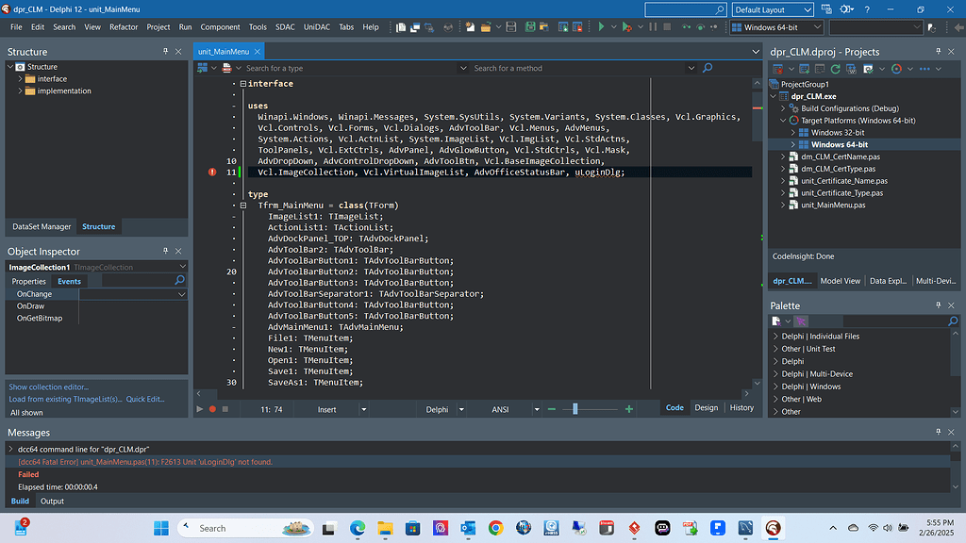Click the Search for a method field
This screenshot has width=966, height=543.
(566, 68)
